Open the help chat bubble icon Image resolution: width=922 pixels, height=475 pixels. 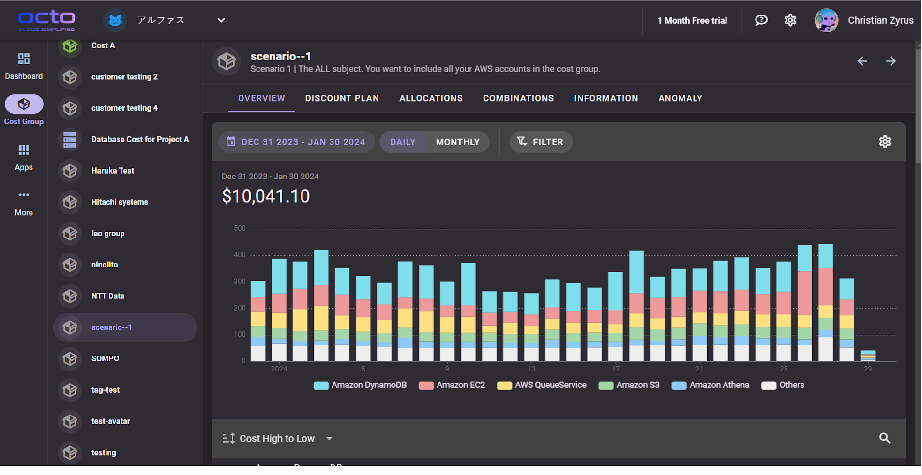point(761,20)
